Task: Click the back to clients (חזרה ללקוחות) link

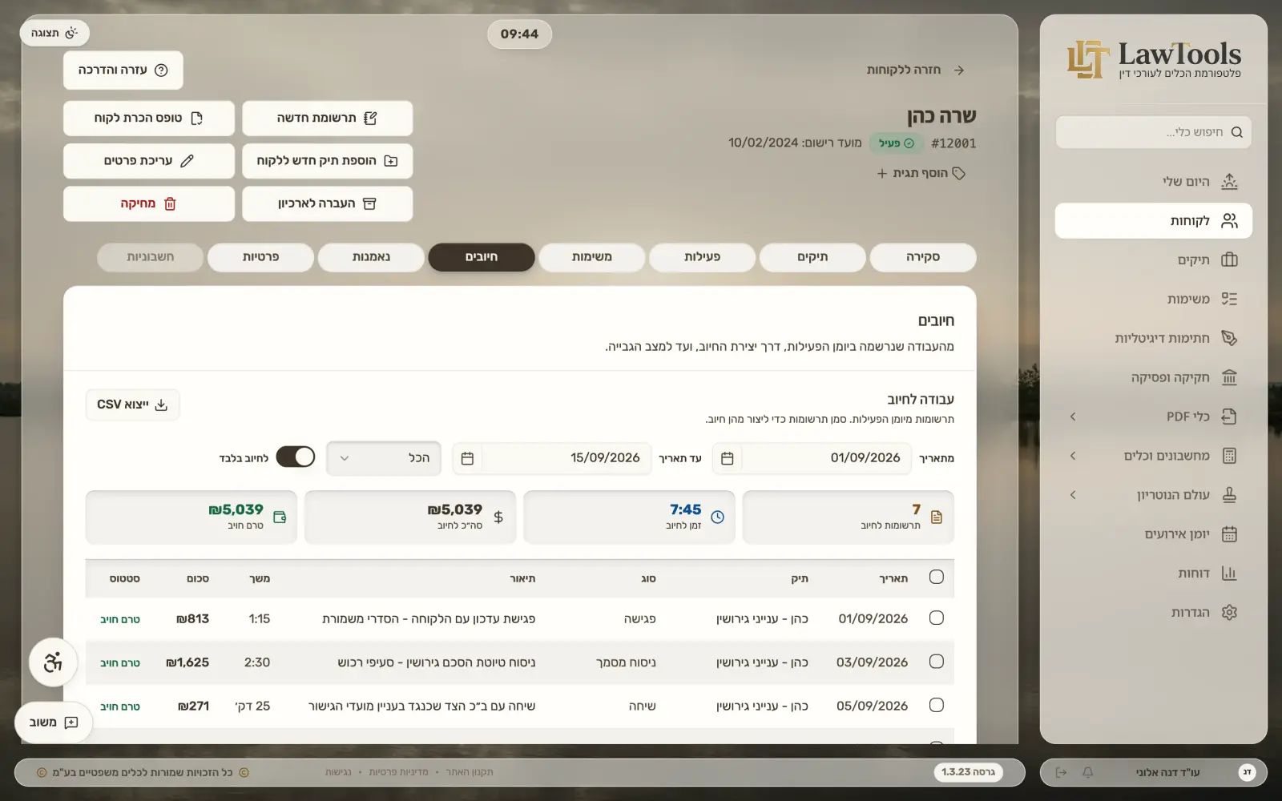Action: [x=915, y=70]
